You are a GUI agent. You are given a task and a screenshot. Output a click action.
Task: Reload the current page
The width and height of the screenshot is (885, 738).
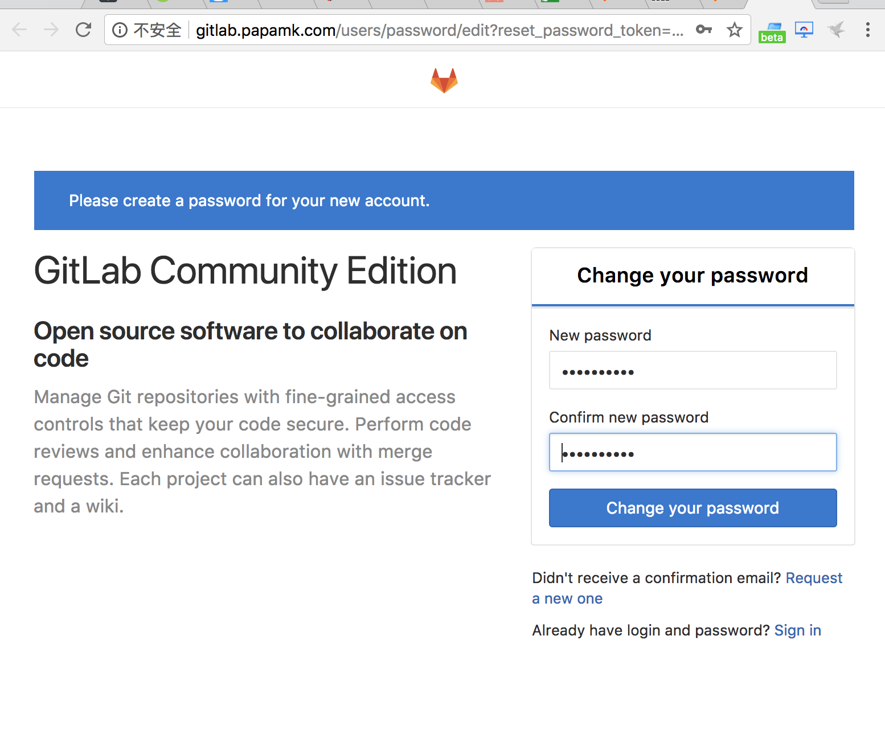point(83,30)
